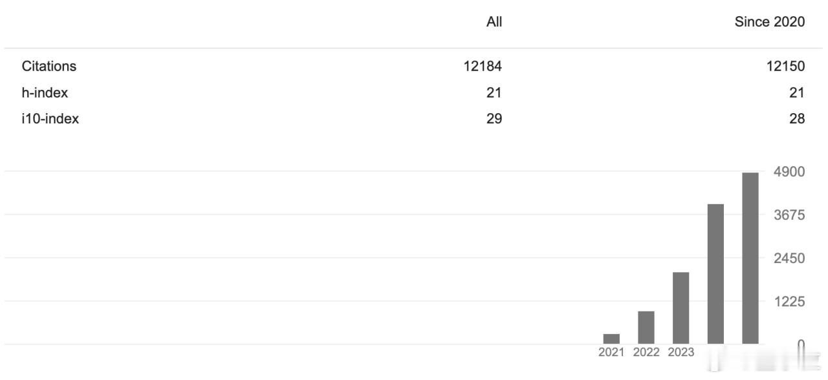Click the 2021 year label
Image resolution: width=828 pixels, height=380 pixels.
(x=611, y=352)
